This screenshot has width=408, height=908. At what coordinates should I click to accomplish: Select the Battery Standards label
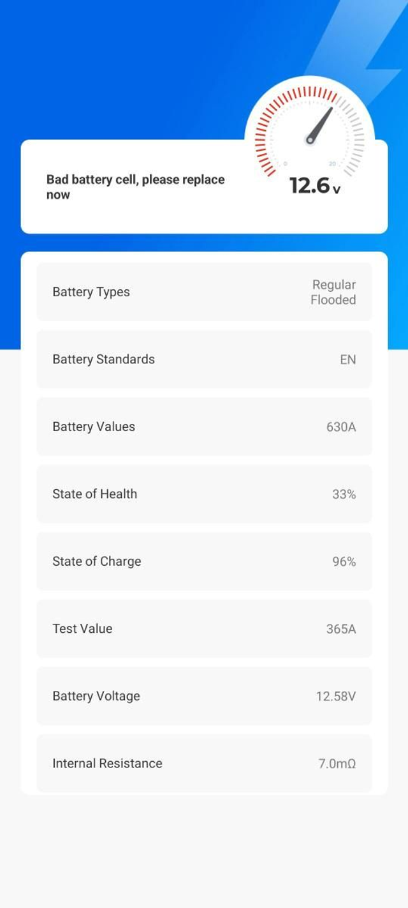tap(103, 359)
